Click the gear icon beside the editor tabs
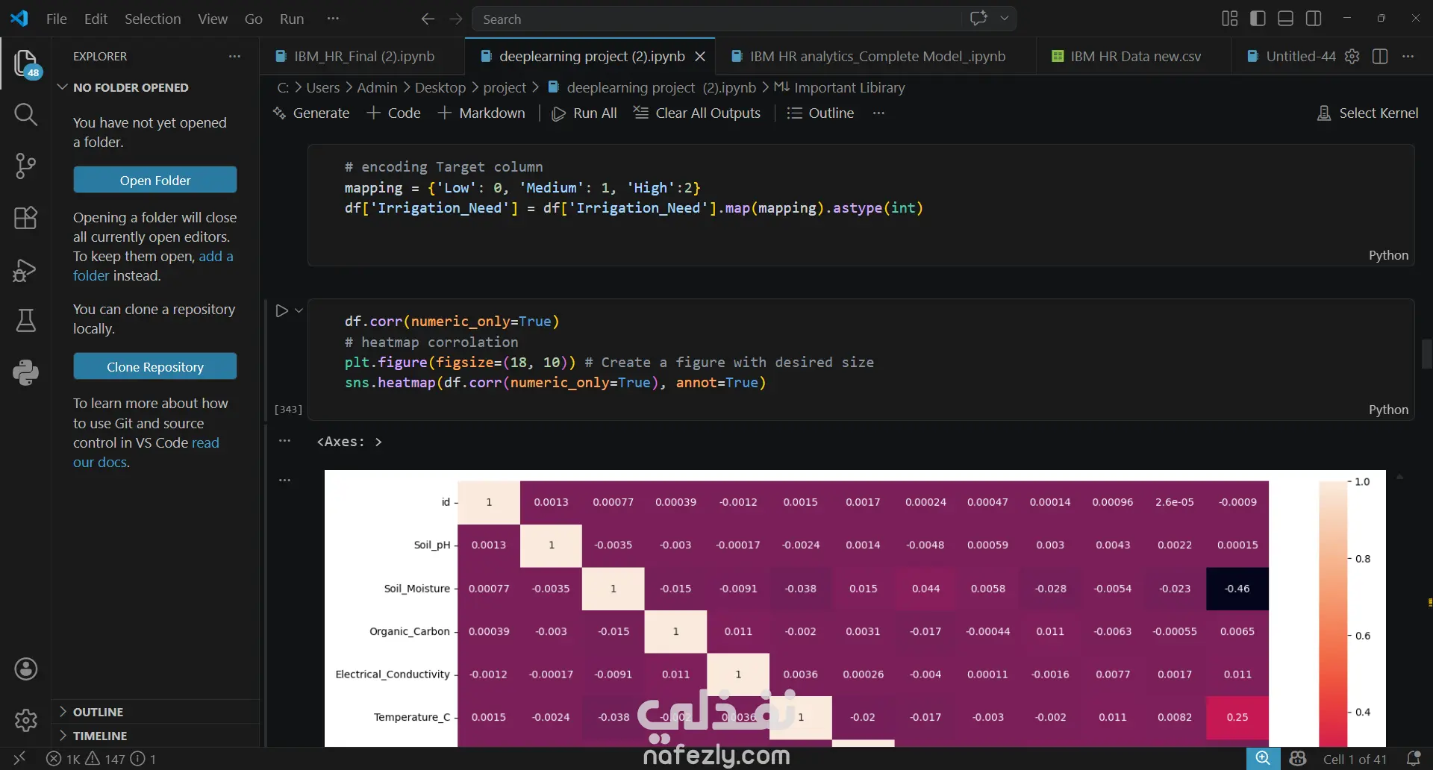Viewport: 1433px width, 770px height. (1352, 56)
